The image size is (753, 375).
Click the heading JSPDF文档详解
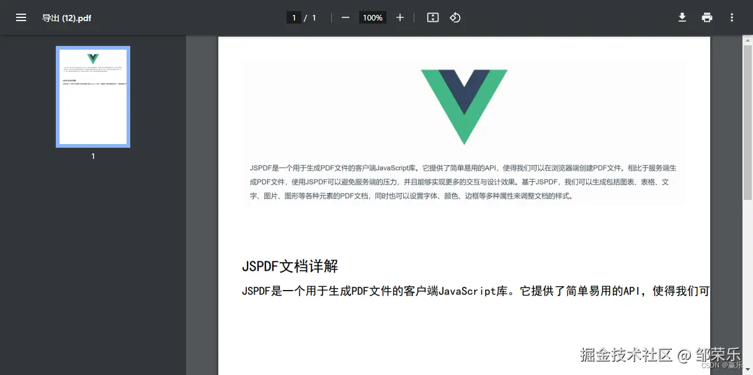point(290,266)
